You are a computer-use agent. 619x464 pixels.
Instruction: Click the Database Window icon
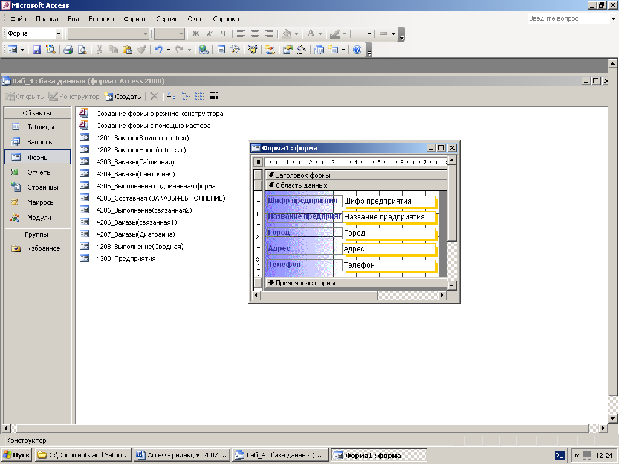[x=319, y=50]
